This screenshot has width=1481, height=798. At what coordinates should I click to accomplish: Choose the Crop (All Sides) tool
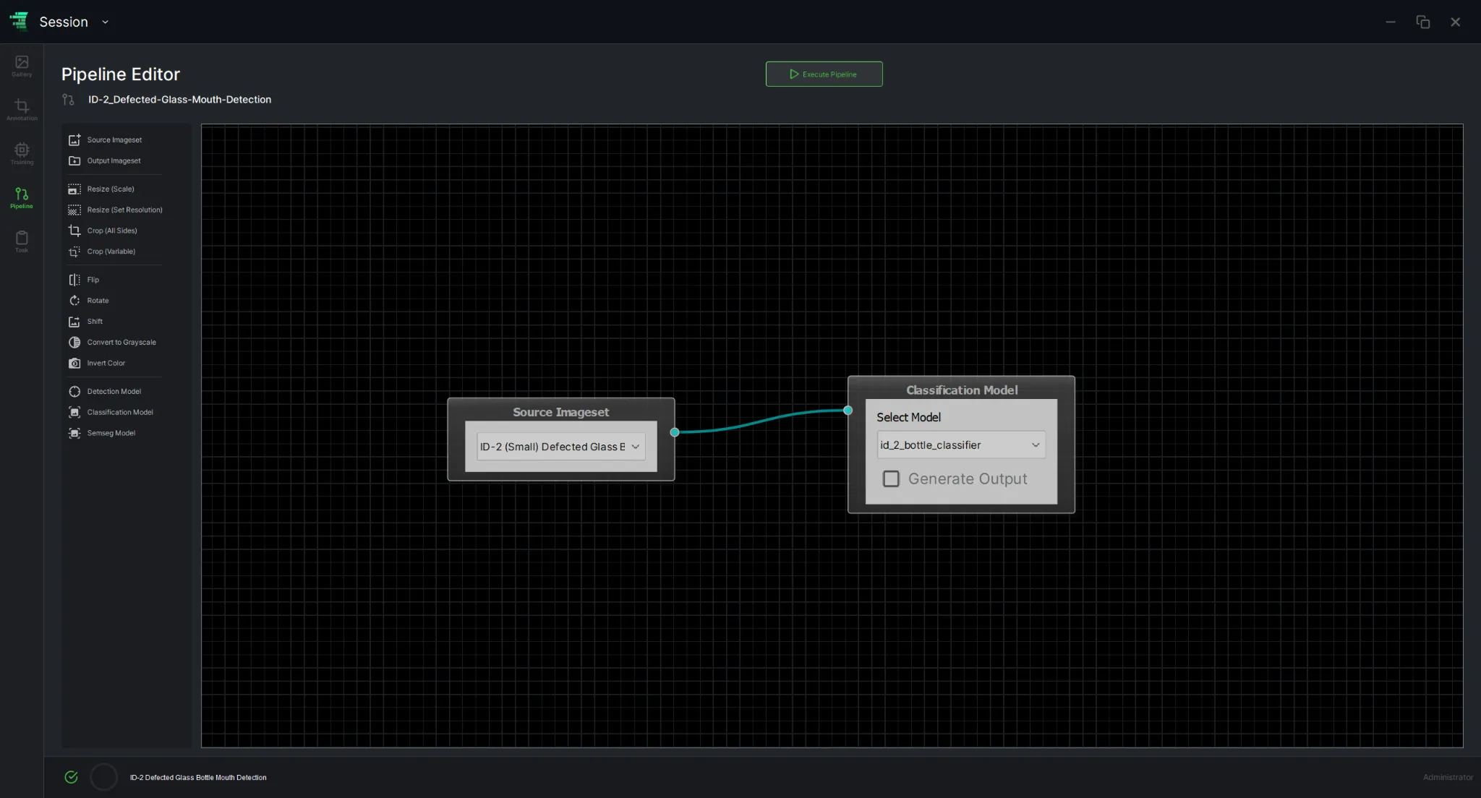click(x=103, y=231)
